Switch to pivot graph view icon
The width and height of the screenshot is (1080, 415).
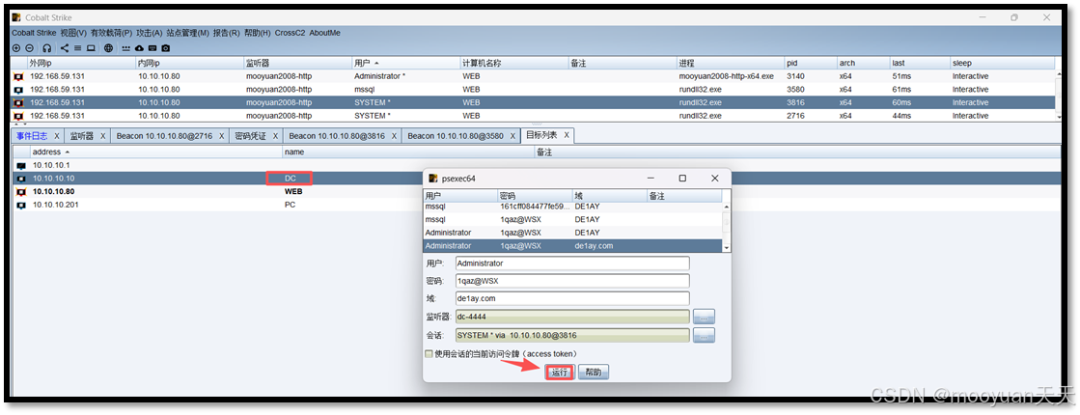[65, 48]
